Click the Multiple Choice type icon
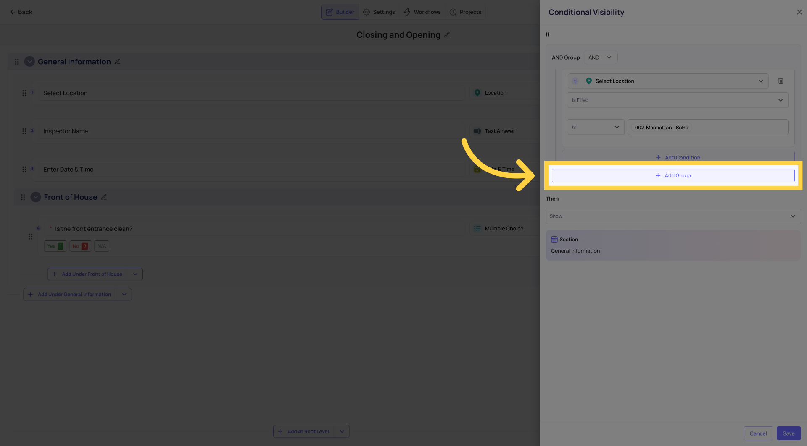The image size is (807, 446). pos(477,228)
